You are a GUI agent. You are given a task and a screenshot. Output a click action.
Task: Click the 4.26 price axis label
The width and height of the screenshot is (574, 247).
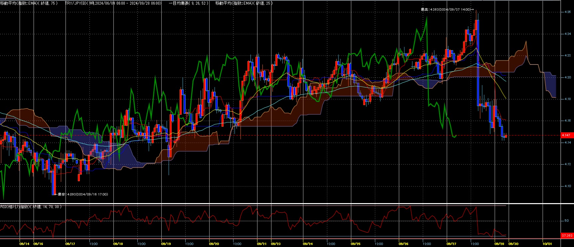point(567,12)
